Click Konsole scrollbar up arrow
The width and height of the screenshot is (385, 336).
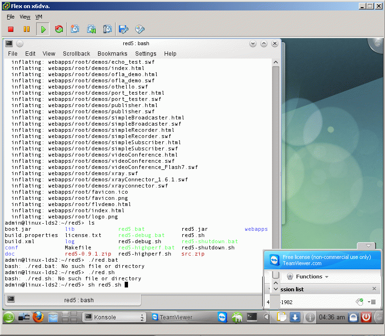pos(276,62)
